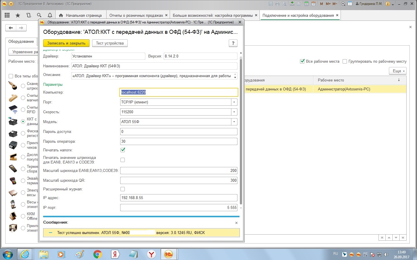Image resolution: width=417 pixels, height=260 pixels.
Task: Click Записать и закрыть button
Action: (x=66, y=43)
